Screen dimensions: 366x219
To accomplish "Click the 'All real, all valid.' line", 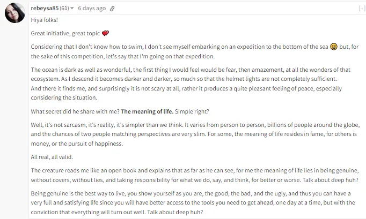I will 52,157.
